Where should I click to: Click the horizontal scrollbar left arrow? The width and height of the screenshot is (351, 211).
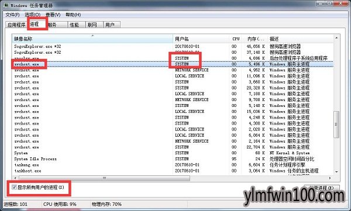pos(15,178)
